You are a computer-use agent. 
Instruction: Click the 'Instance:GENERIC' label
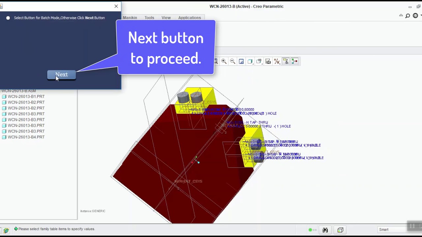[93, 211]
